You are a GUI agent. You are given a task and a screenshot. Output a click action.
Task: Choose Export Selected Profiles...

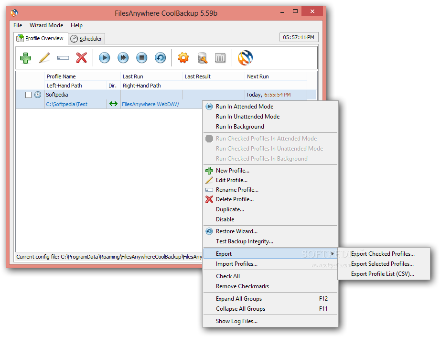(384, 264)
